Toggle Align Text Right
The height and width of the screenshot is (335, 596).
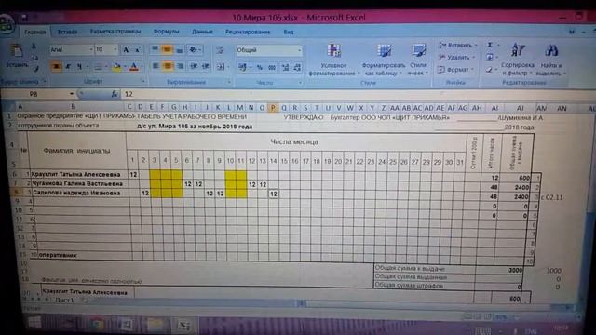(180, 67)
